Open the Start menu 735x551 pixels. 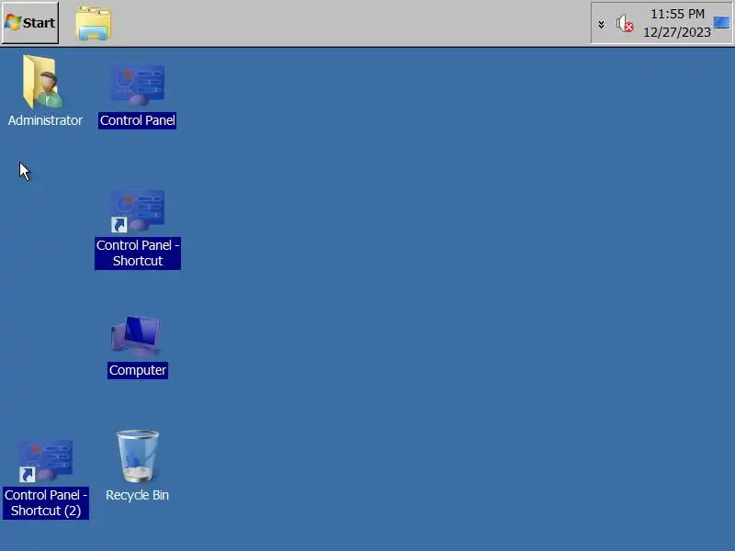(30, 22)
